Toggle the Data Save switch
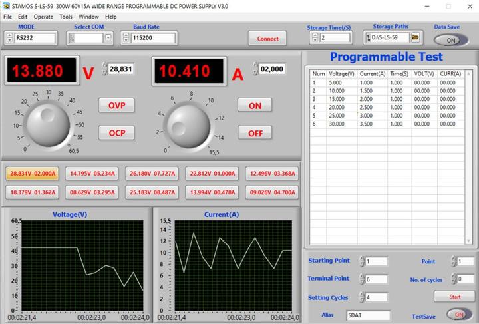This screenshot has height=324, width=479. 451,40
